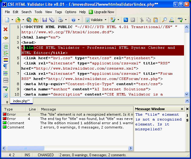Click the gray stacked panels sidebar icon
The width and height of the screenshot is (191, 159).
[5, 80]
